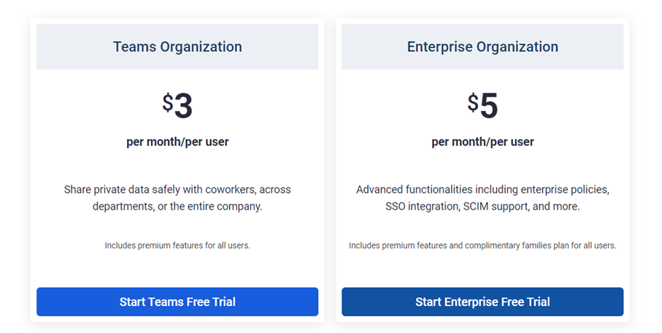The image size is (662, 333).
Task: Click "per month/per user" under Teams price
Action: [177, 142]
